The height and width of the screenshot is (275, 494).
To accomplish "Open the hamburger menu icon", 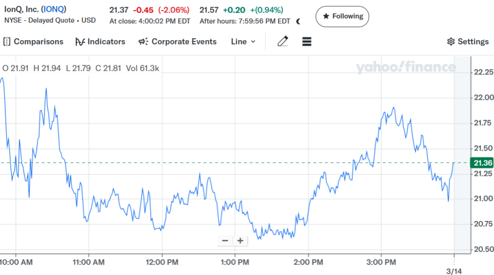I will click(x=306, y=41).
